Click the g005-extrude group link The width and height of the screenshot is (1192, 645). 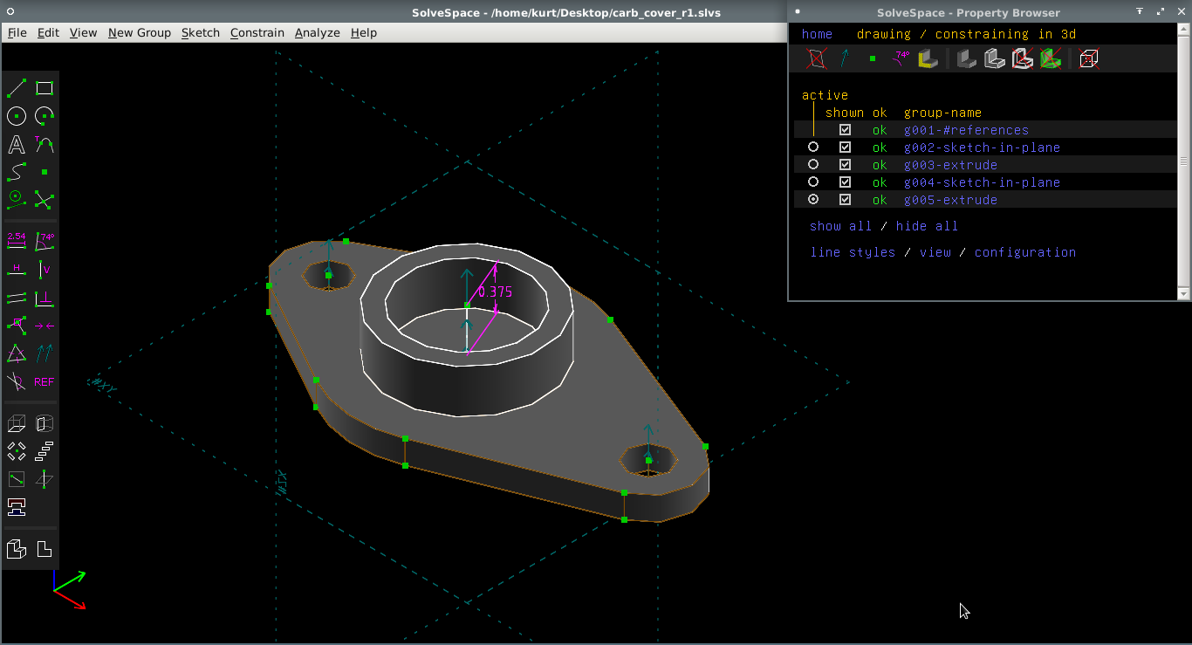coord(950,200)
